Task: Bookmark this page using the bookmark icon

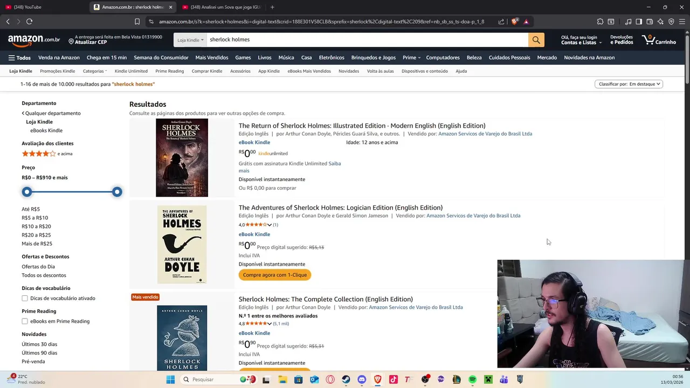Action: point(137,22)
